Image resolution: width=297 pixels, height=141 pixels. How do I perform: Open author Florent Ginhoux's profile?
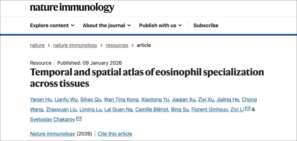(210, 110)
